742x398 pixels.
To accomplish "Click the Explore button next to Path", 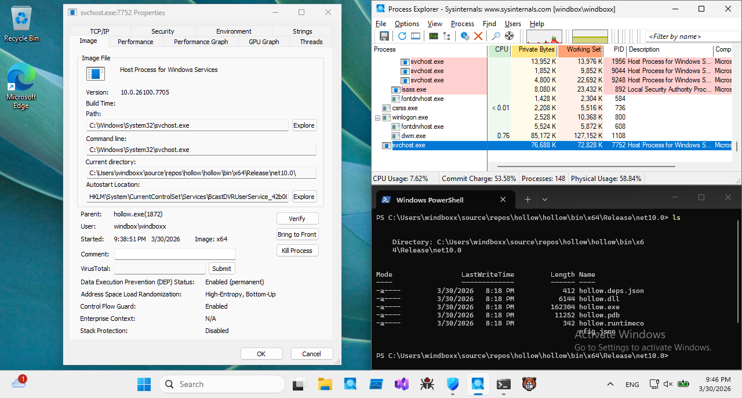I will (303, 125).
